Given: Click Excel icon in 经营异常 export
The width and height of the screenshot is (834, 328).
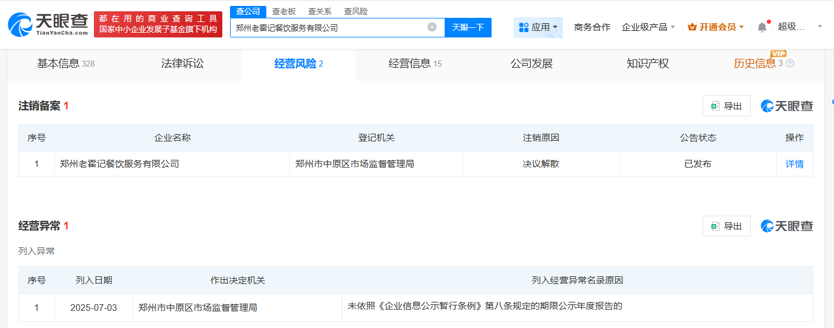Looking at the screenshot, I should (715, 226).
